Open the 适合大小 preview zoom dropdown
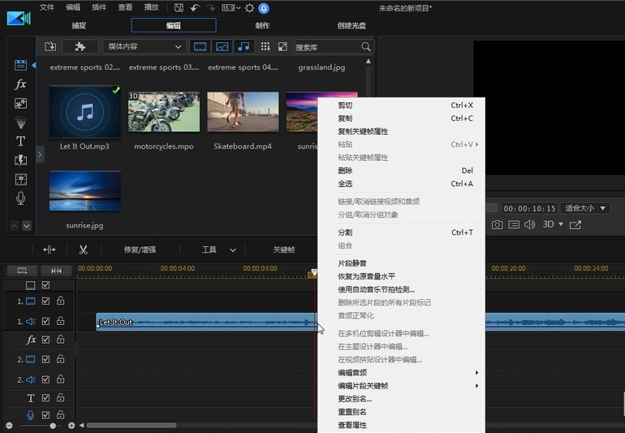The height and width of the screenshot is (433, 625). (x=585, y=208)
